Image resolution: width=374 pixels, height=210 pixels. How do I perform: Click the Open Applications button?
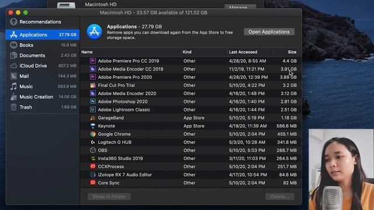[x=269, y=32]
